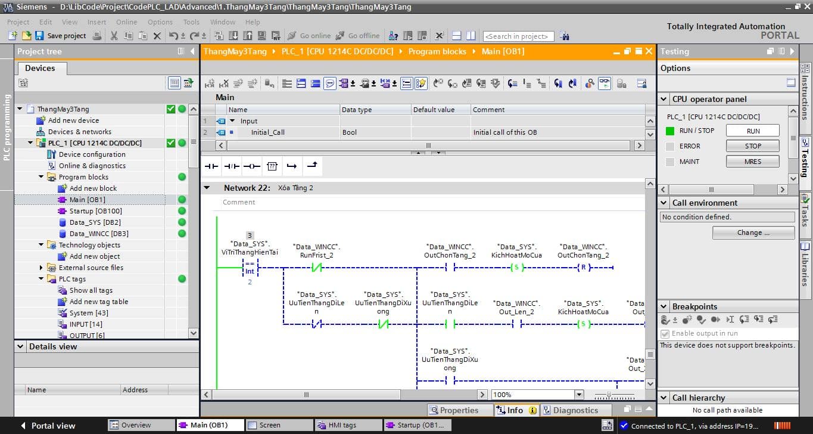Toggle network comments speech bubble icon
The width and height of the screenshot is (813, 434).
pos(329,83)
